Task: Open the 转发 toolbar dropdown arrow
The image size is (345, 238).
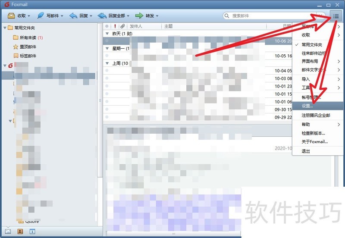Action: (157, 16)
